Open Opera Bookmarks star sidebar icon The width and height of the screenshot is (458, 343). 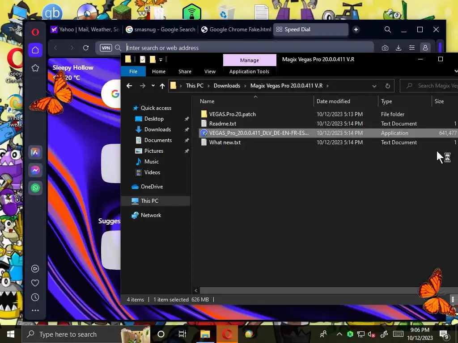(x=35, y=68)
